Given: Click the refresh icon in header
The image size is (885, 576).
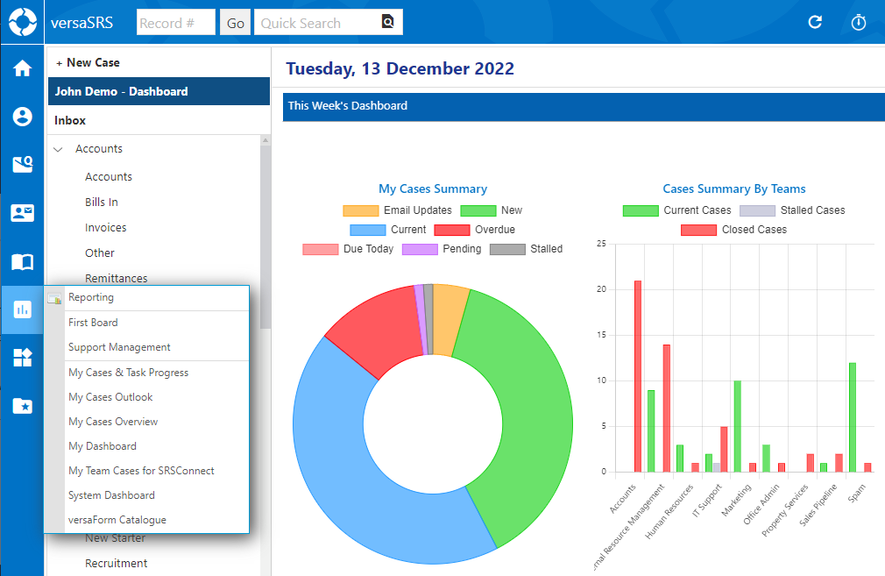Looking at the screenshot, I should pyautogui.click(x=815, y=23).
